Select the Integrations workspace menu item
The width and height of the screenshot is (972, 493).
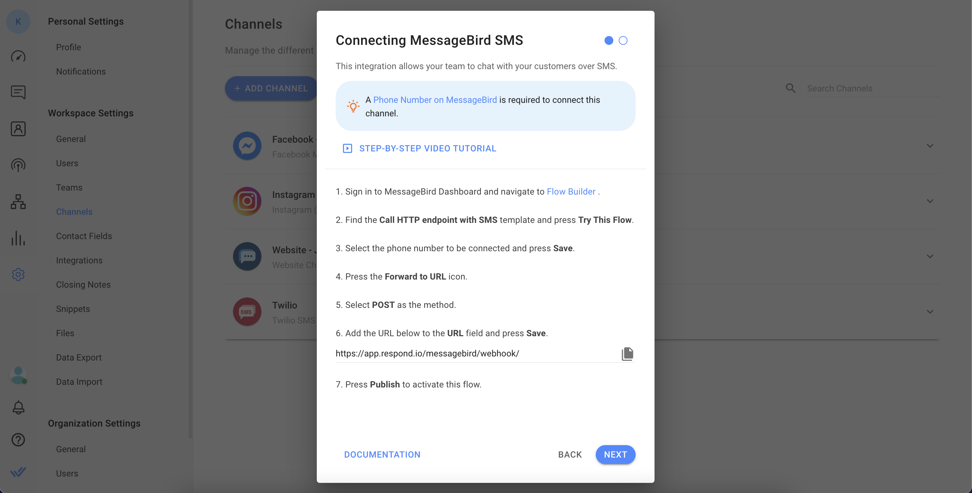pyautogui.click(x=79, y=260)
